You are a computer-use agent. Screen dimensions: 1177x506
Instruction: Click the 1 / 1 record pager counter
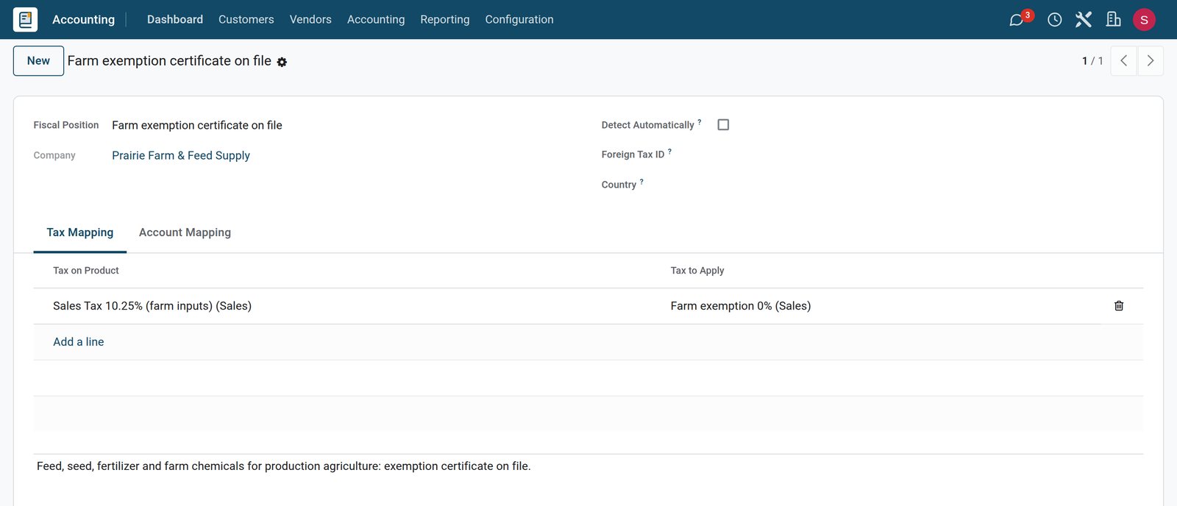click(x=1092, y=61)
